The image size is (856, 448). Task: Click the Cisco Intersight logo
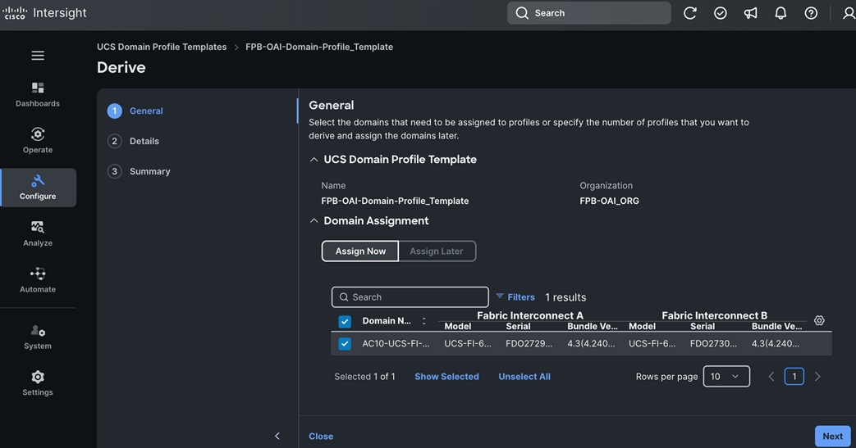(45, 12)
